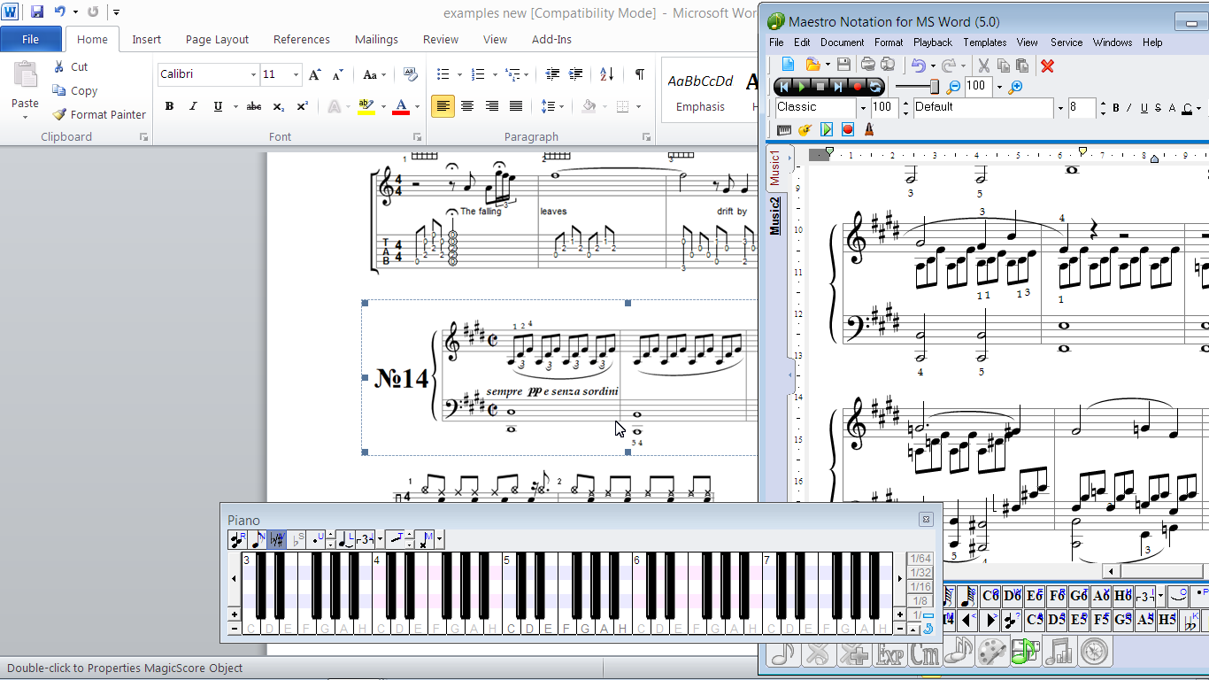The image size is (1209, 680).
Task: Toggle show paragraph marks in Word
Action: tap(639, 74)
